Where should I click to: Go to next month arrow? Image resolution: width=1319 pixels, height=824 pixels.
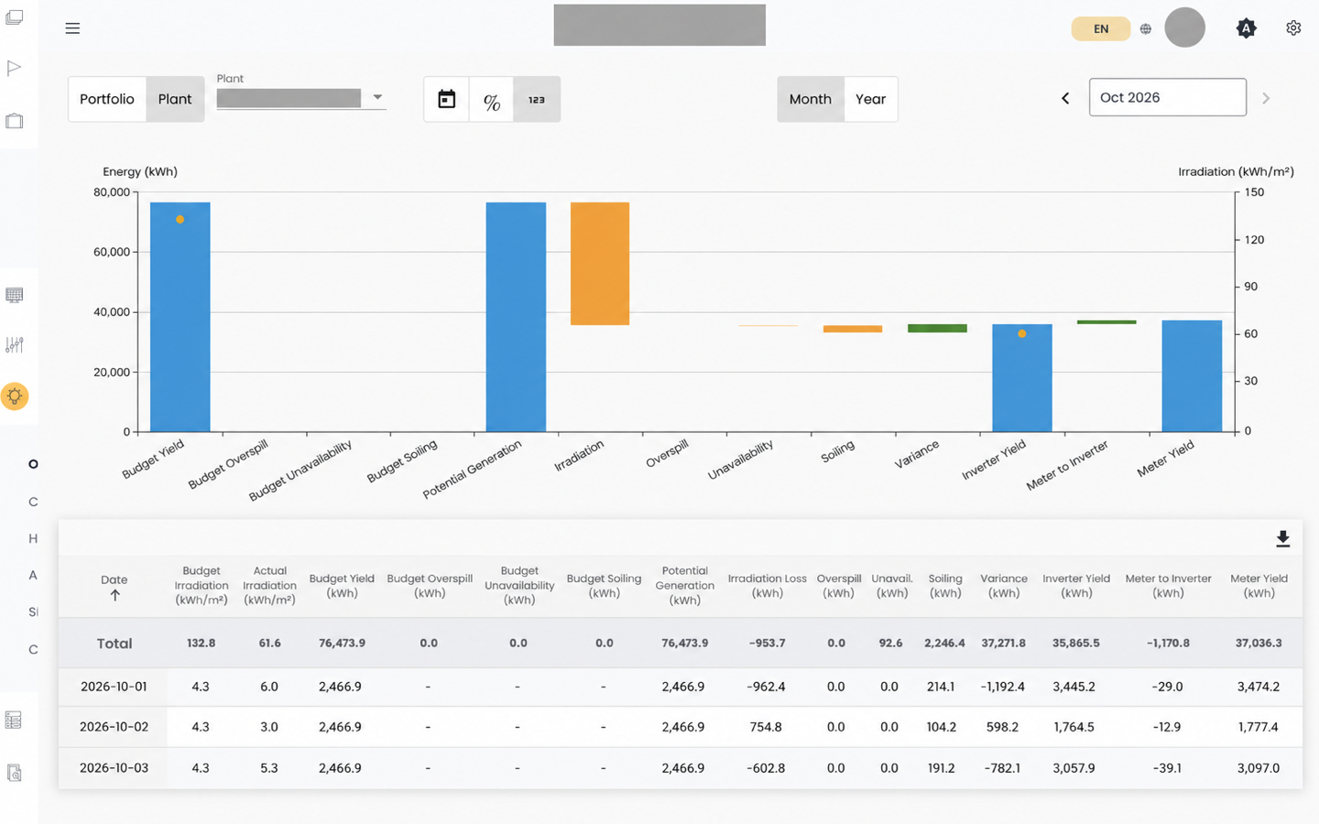click(1266, 98)
